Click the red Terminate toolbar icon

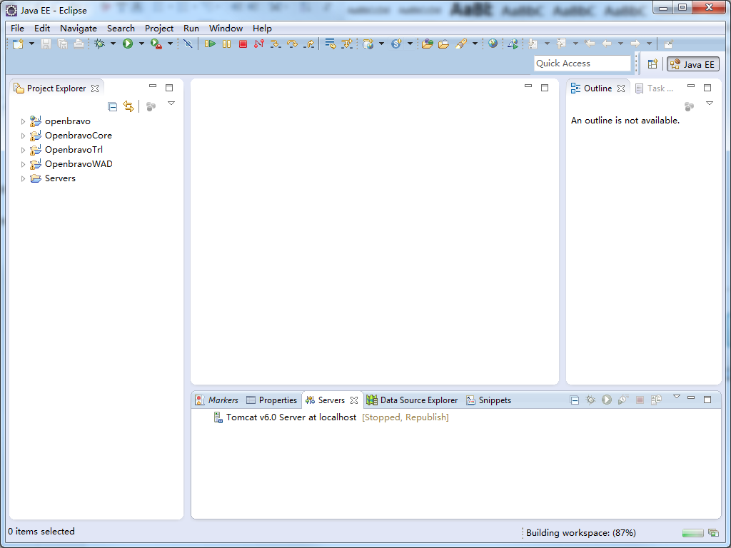243,44
